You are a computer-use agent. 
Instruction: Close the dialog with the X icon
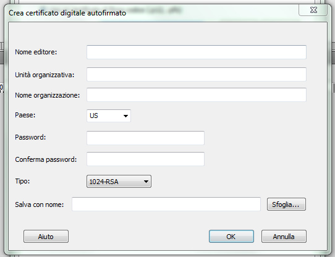[x=313, y=10]
